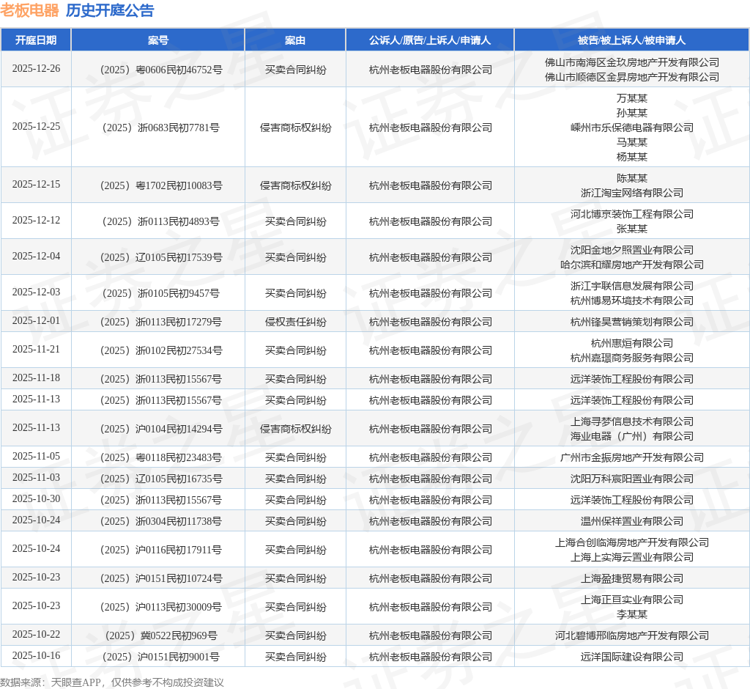Click defendant 河北碧博邢临房地产开发有限公司

pos(632,635)
